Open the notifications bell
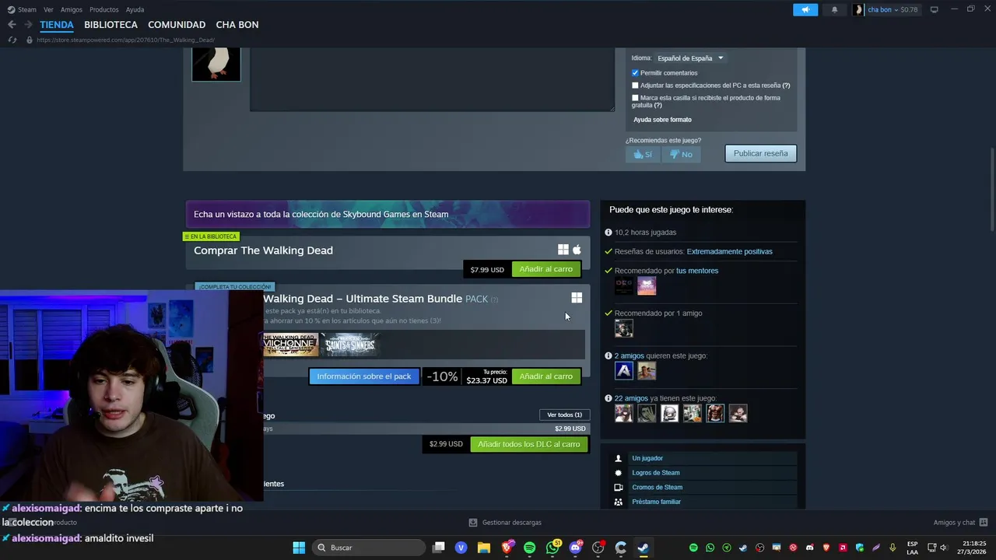This screenshot has height=560, width=996. click(x=835, y=9)
